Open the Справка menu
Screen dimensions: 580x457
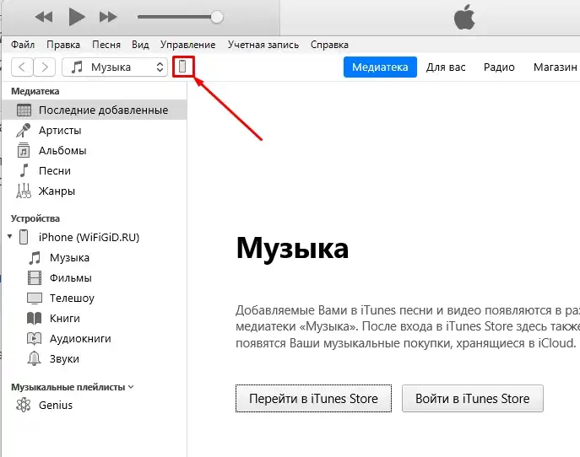pyautogui.click(x=329, y=45)
